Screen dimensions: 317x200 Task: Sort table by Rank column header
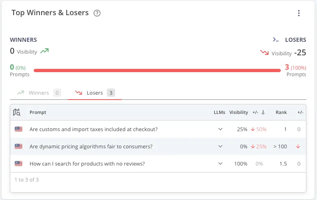click(281, 112)
